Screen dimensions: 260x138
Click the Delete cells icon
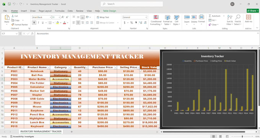[x=194, y=17]
